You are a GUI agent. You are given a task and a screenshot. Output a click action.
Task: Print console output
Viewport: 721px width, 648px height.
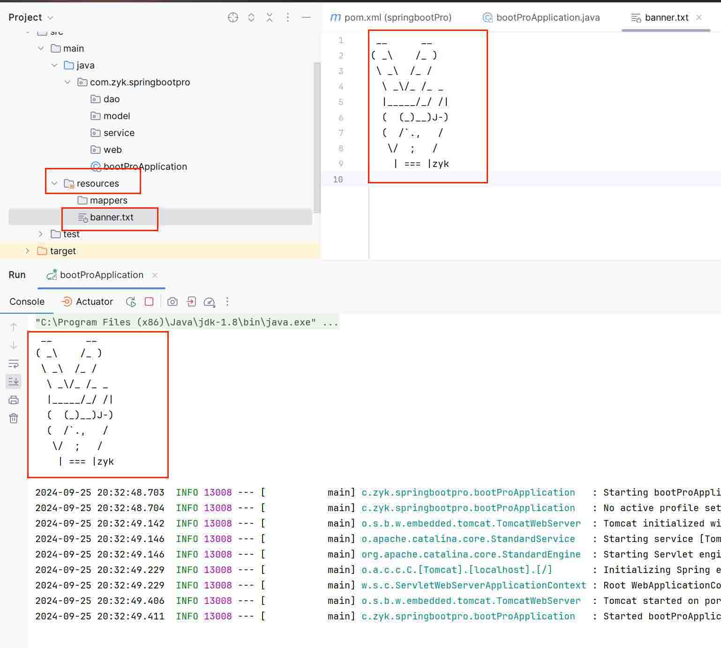[14, 400]
